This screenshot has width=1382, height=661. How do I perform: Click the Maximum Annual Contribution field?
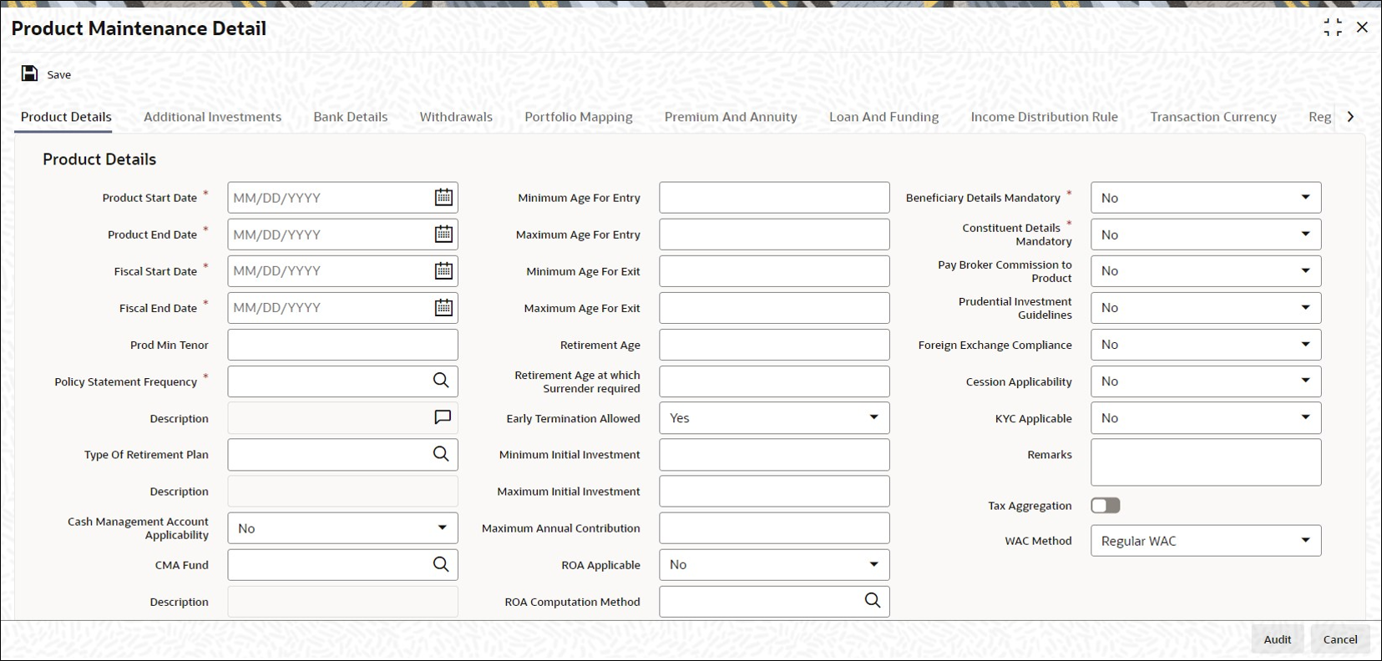click(x=774, y=527)
